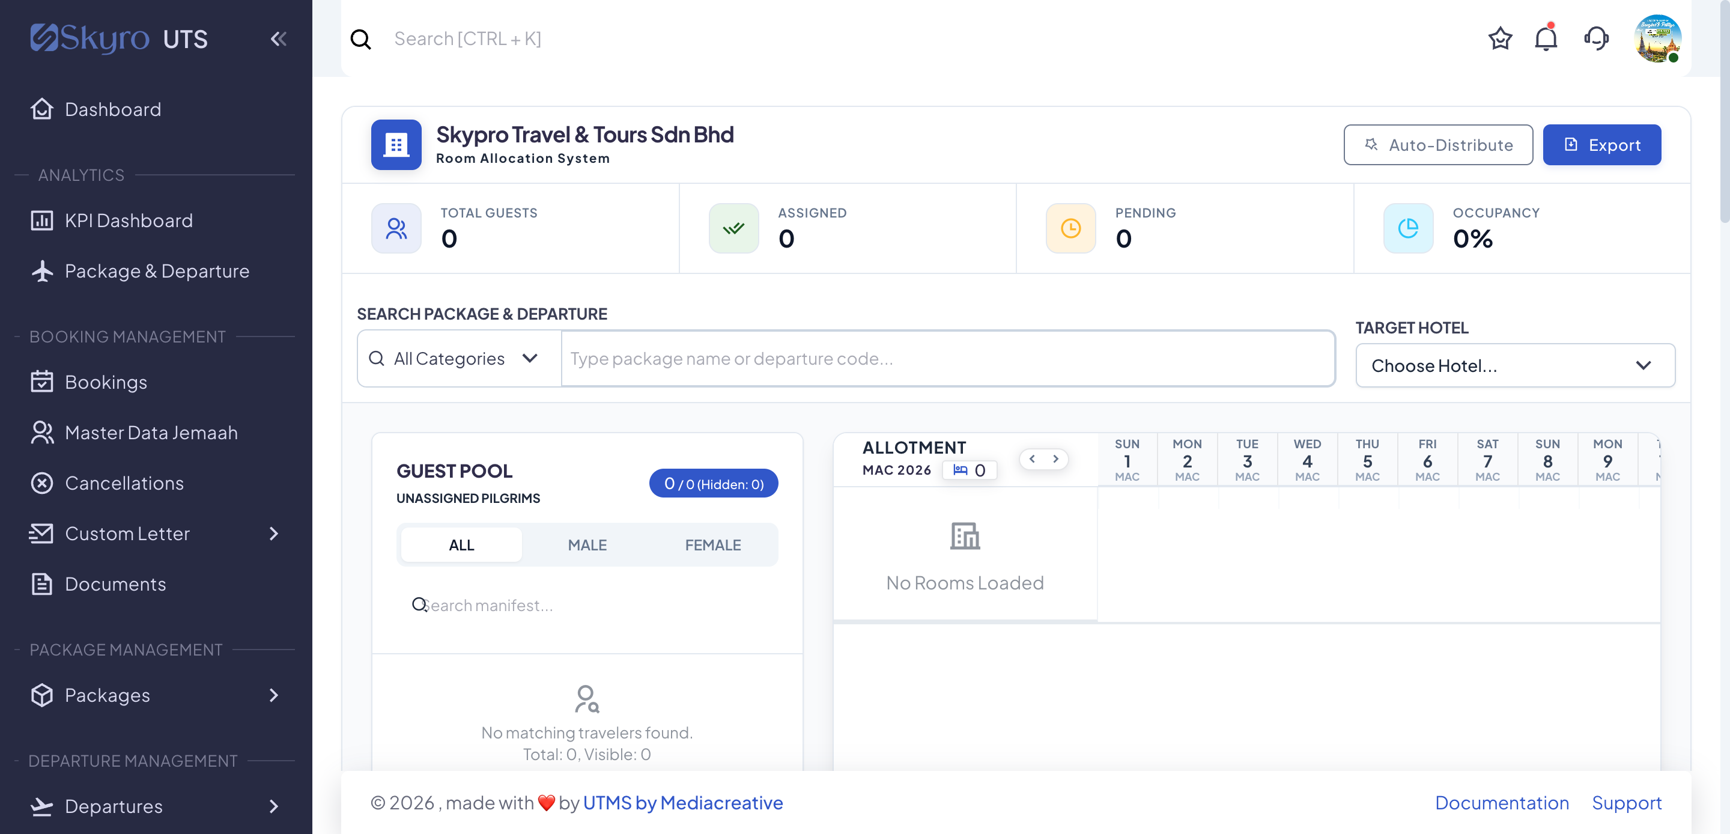Click the page vertical scrollbar
The image size is (1730, 834).
(1725, 111)
